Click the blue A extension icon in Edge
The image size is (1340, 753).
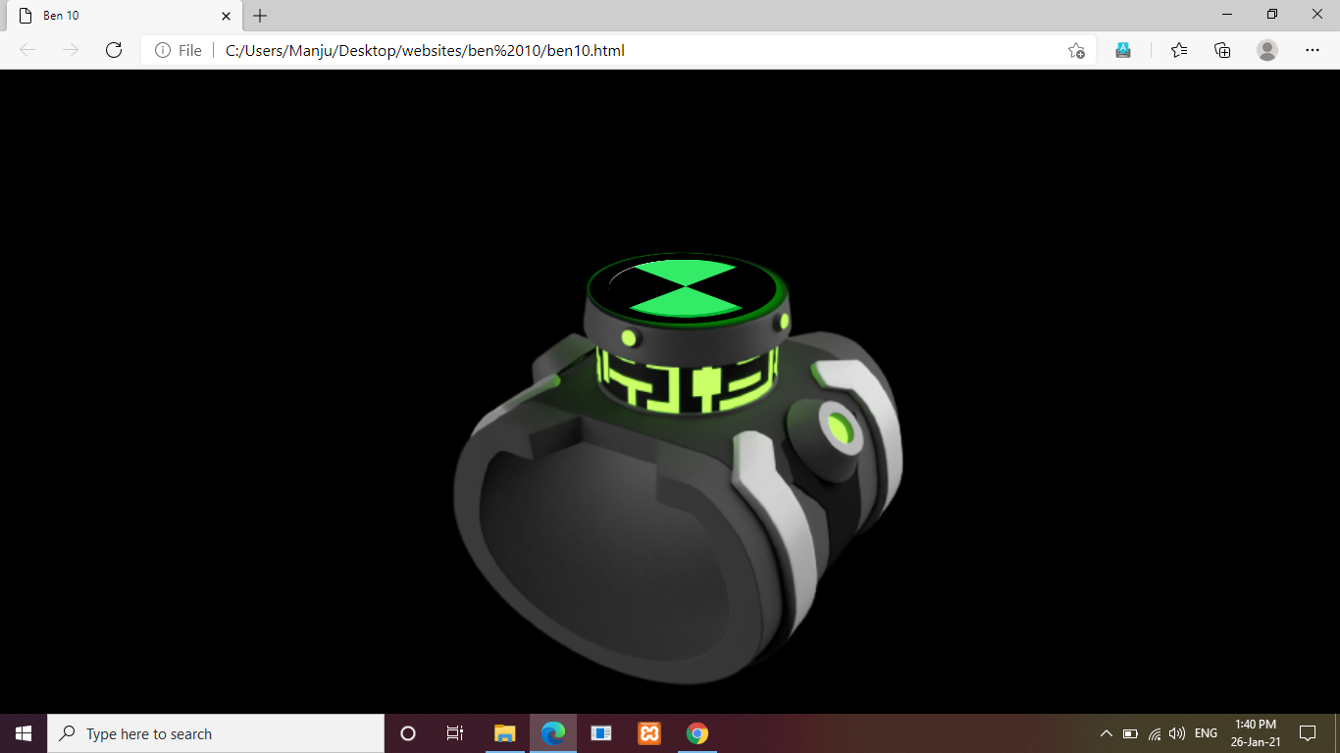click(1122, 50)
